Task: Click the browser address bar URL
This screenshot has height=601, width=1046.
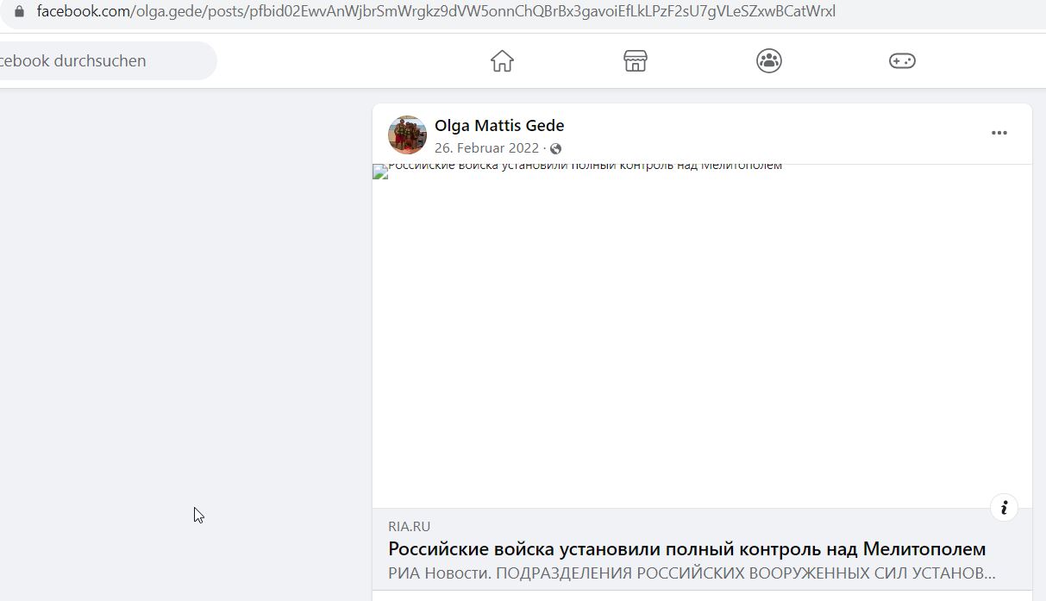Action: pyautogui.click(x=435, y=12)
